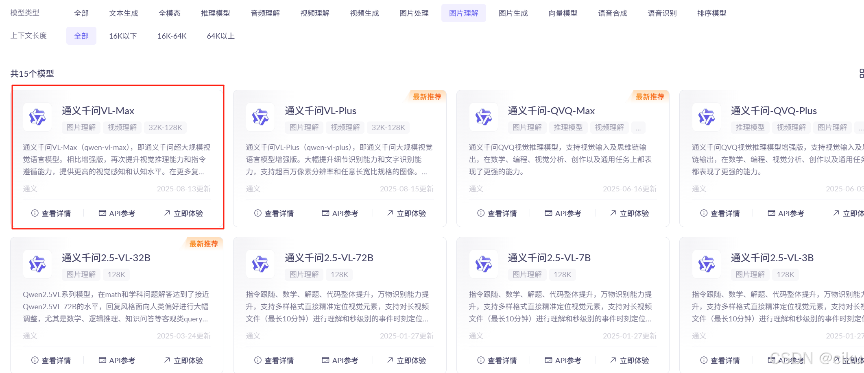Viewport: 864px width, 373px height.
Task: Open API参考 for 通义千问-QVQ-Max
Action: click(x=563, y=213)
